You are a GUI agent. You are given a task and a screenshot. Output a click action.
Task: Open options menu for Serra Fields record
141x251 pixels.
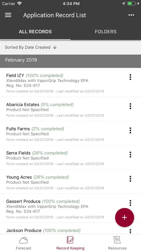pyautogui.click(x=130, y=154)
